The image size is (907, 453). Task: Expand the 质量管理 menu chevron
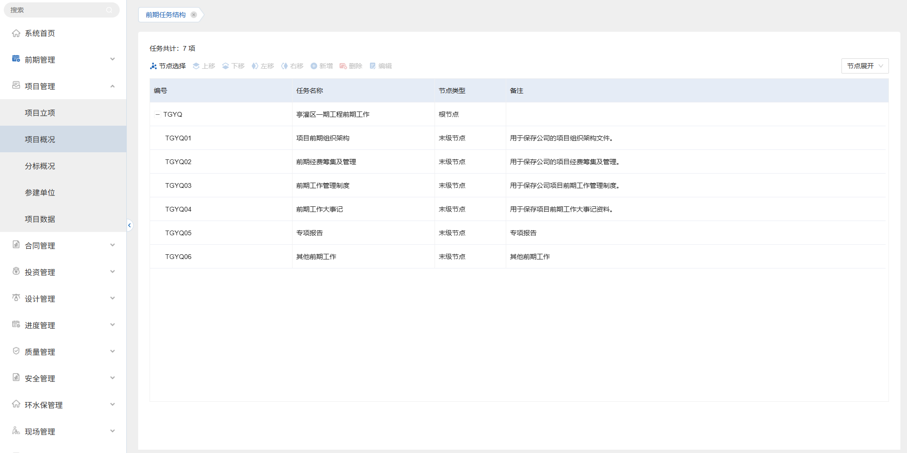(113, 351)
